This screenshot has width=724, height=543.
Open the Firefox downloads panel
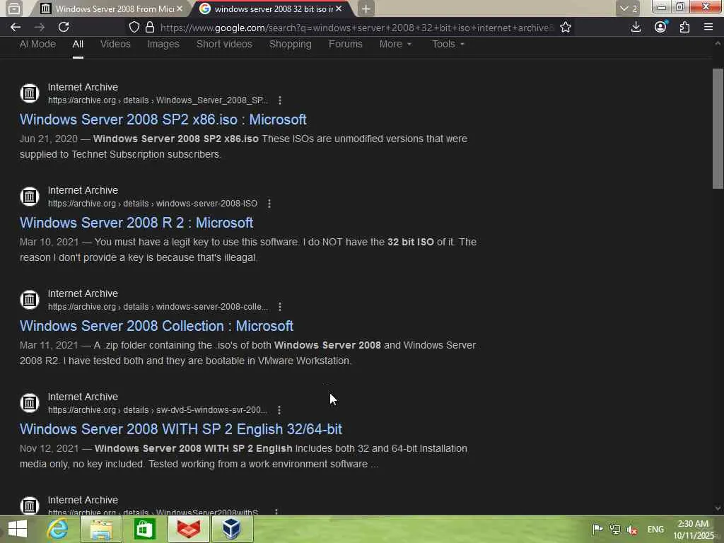coord(636,28)
